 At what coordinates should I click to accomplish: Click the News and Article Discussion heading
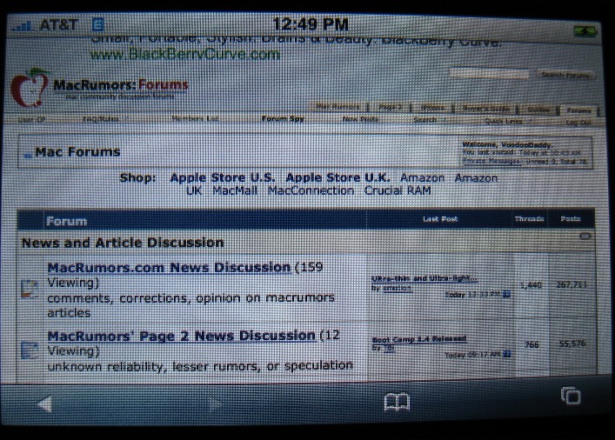tap(123, 243)
